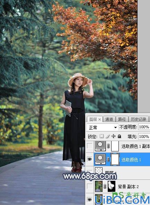Select the 背景 副本 2 black mask thumbnail
Screen dimensions: 150x205
112,186
